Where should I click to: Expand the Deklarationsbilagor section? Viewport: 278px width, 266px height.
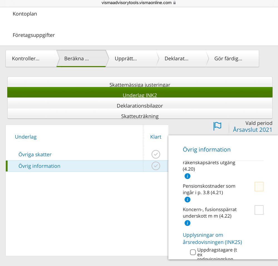click(x=140, y=105)
